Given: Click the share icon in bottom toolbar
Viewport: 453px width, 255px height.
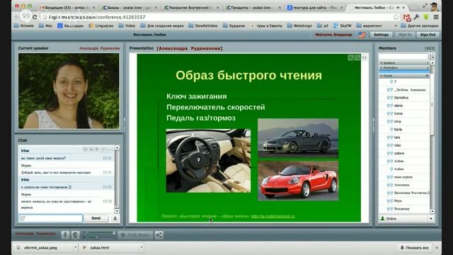Looking at the screenshot, I should pyautogui.click(x=159, y=234).
